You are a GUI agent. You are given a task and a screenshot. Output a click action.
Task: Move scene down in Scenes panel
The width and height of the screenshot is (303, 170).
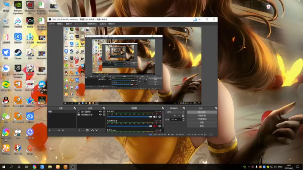[63, 130]
